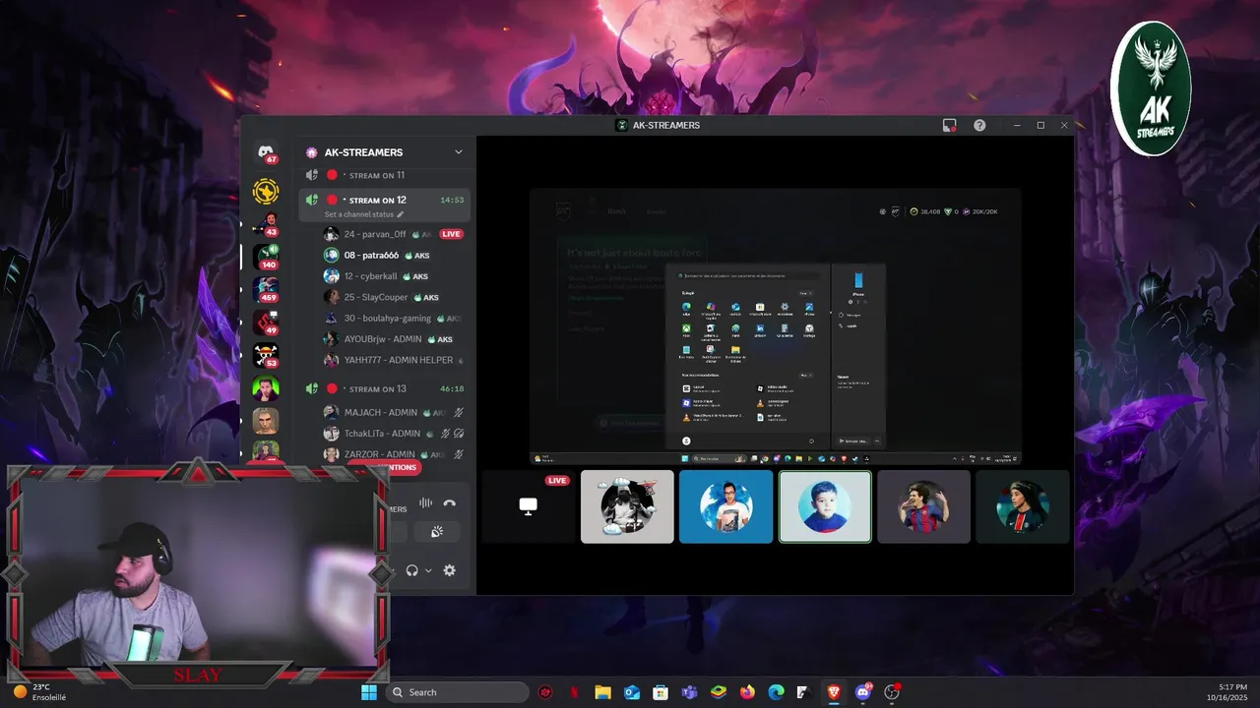The width and height of the screenshot is (1260, 708).
Task: Open Microsoft Teams from the taskbar
Action: click(x=690, y=692)
